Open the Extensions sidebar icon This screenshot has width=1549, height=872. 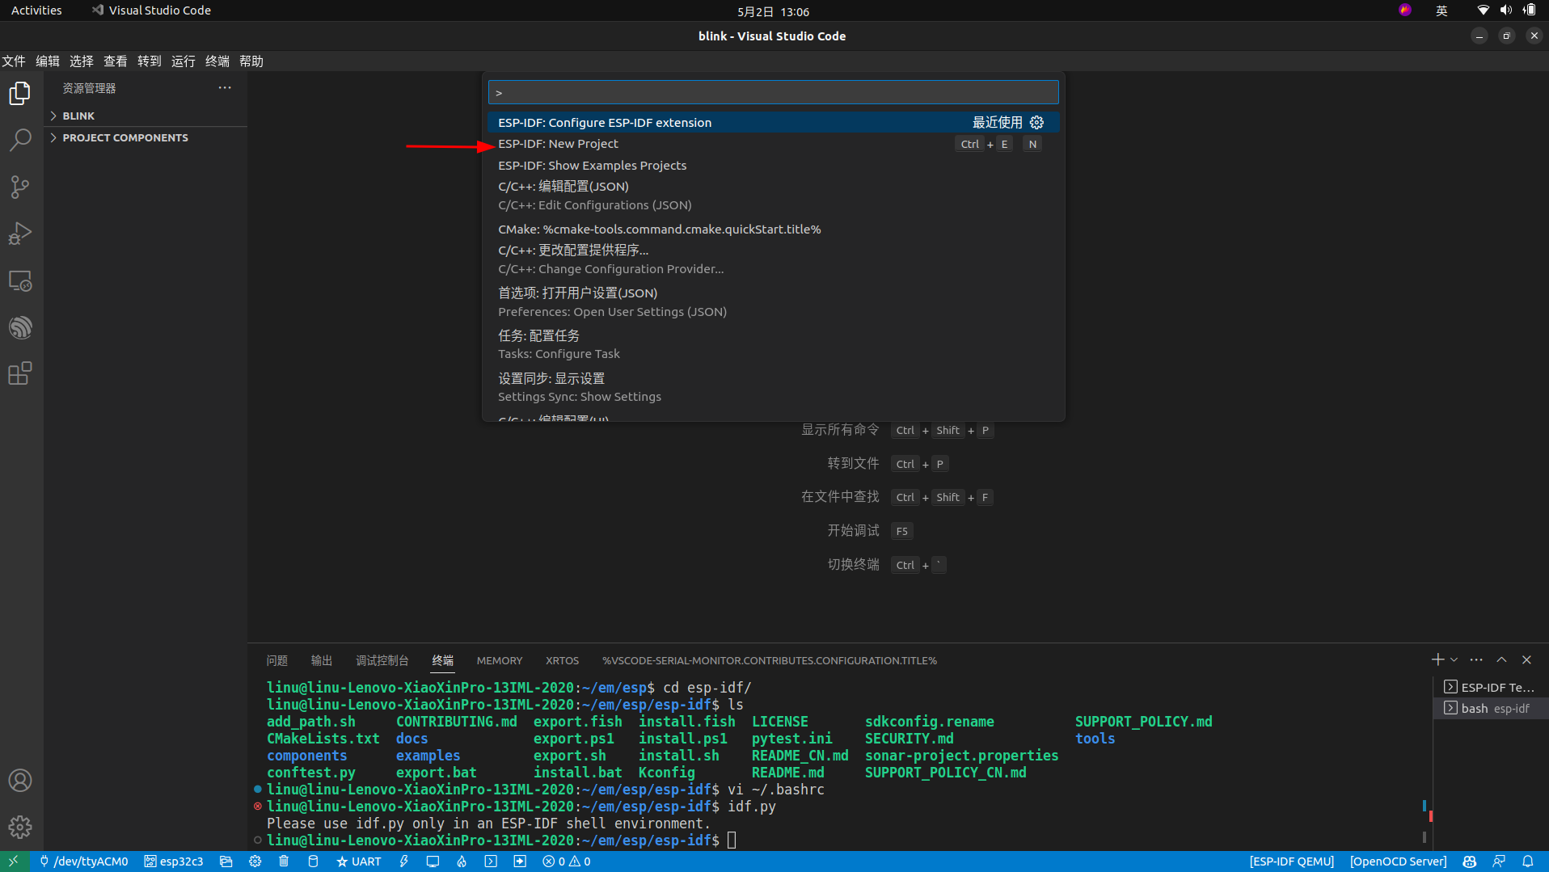(x=20, y=373)
